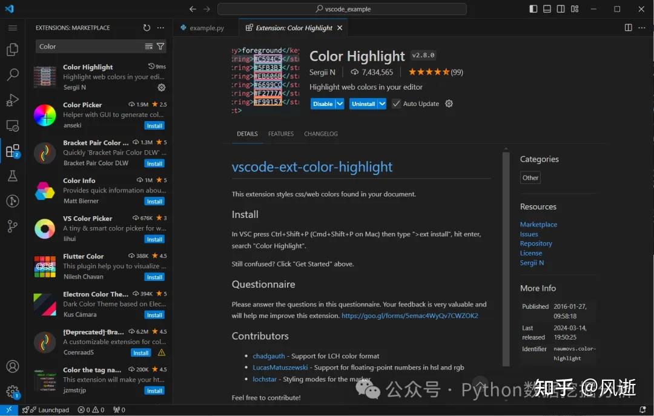The height and width of the screenshot is (416, 654).
Task: Open the FEATURES tab
Action: [x=281, y=134]
